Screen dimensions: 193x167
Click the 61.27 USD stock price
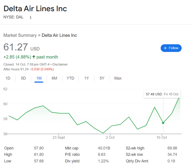click(16, 47)
